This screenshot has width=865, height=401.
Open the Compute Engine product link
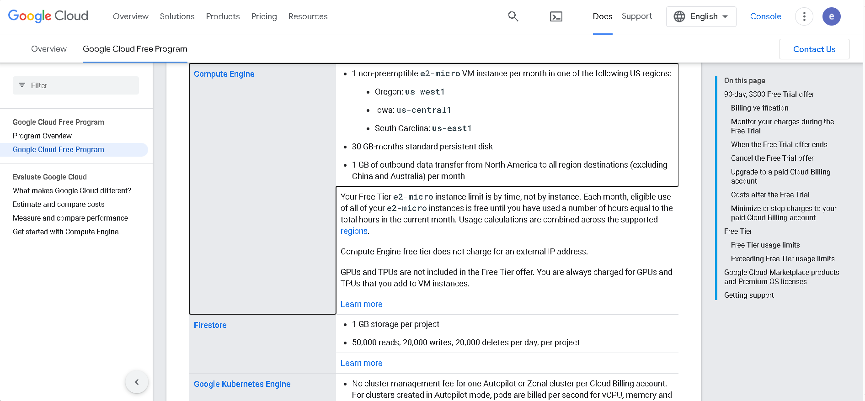click(224, 74)
